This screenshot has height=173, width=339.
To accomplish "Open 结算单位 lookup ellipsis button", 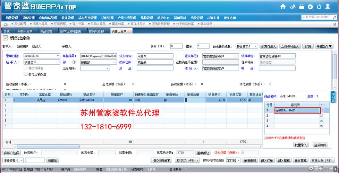I will (293, 56).
